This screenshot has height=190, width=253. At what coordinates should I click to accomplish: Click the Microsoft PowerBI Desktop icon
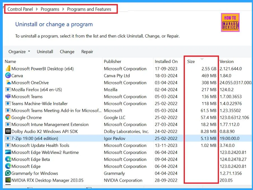(x=8, y=69)
